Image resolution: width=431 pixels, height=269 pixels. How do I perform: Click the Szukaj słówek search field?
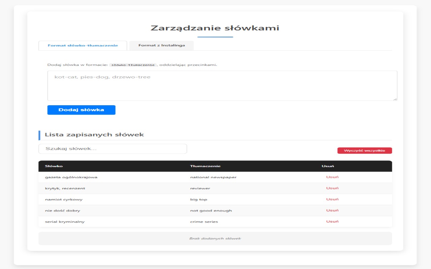click(x=112, y=148)
